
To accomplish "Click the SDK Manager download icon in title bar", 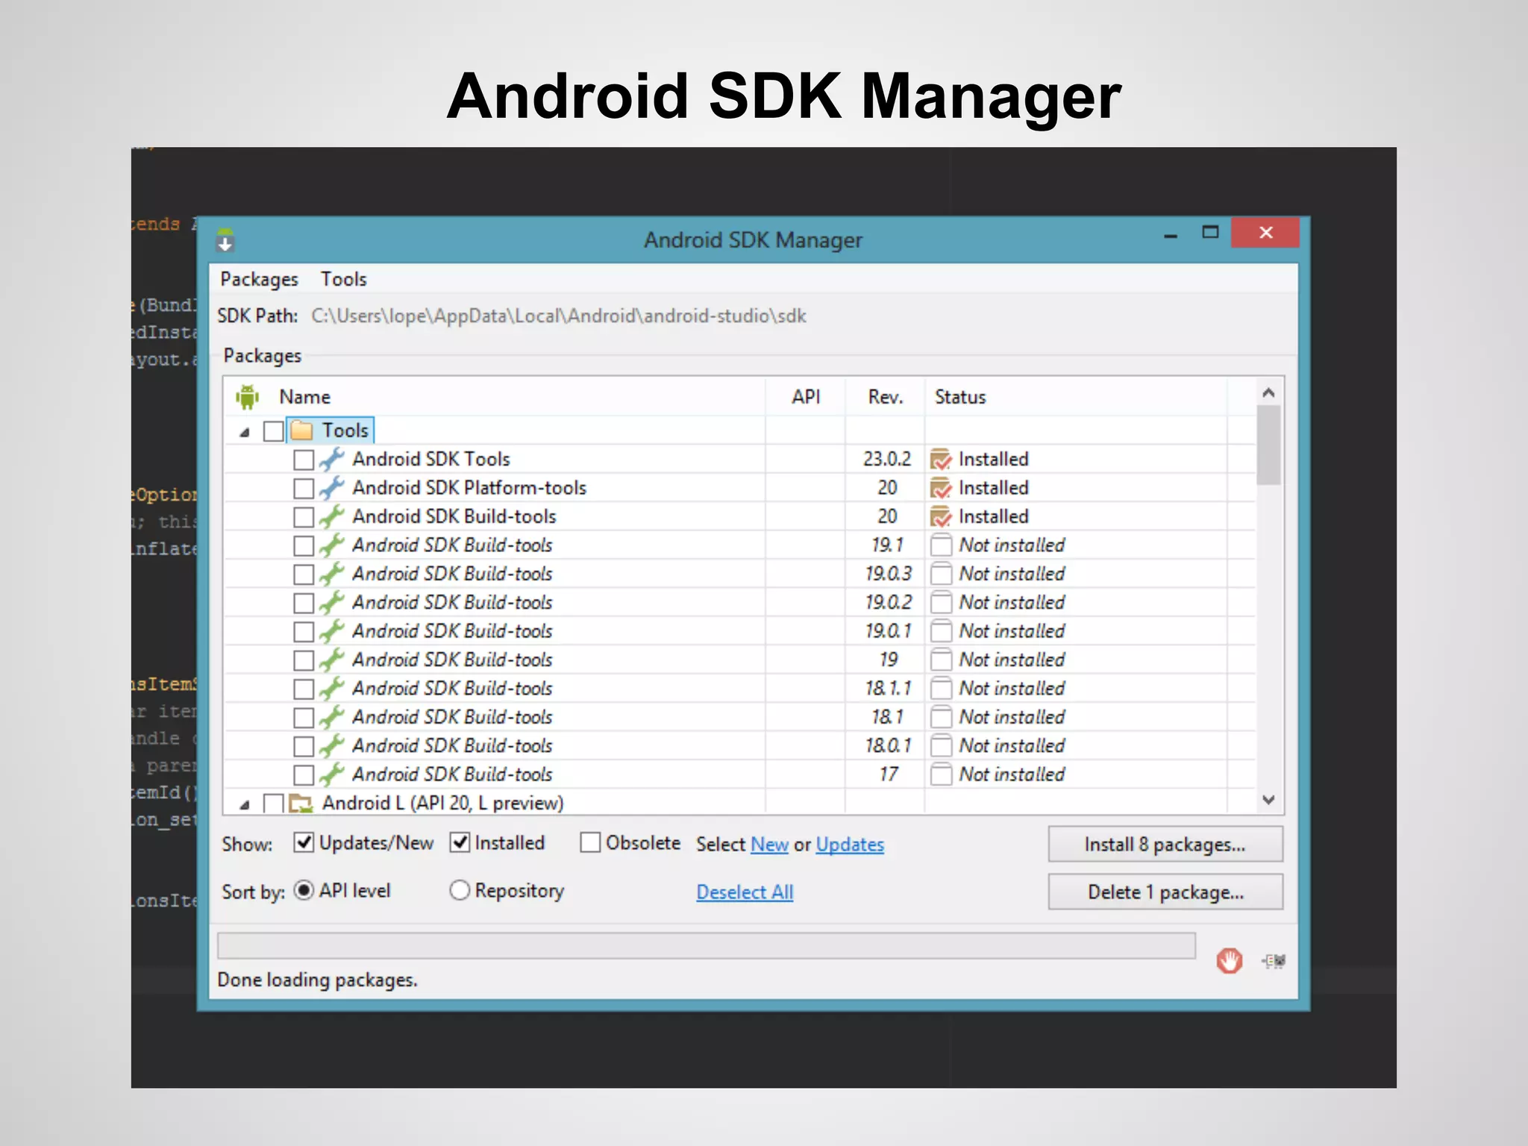I will tap(225, 240).
